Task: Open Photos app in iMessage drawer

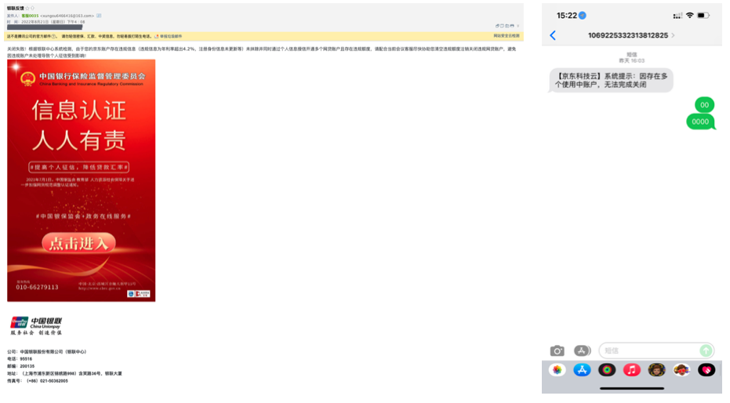Action: point(557,370)
